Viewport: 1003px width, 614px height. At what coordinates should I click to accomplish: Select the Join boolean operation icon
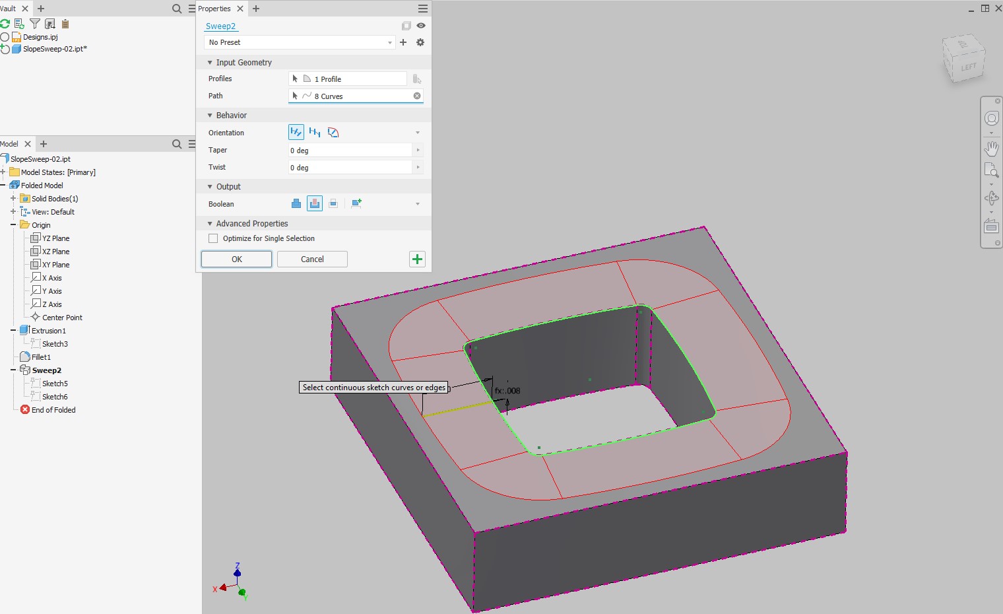click(x=296, y=203)
